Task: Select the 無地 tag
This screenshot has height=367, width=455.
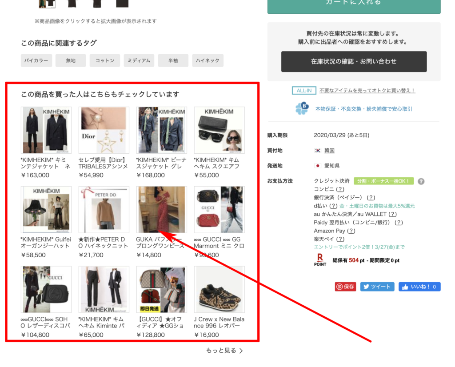Action: tap(71, 60)
